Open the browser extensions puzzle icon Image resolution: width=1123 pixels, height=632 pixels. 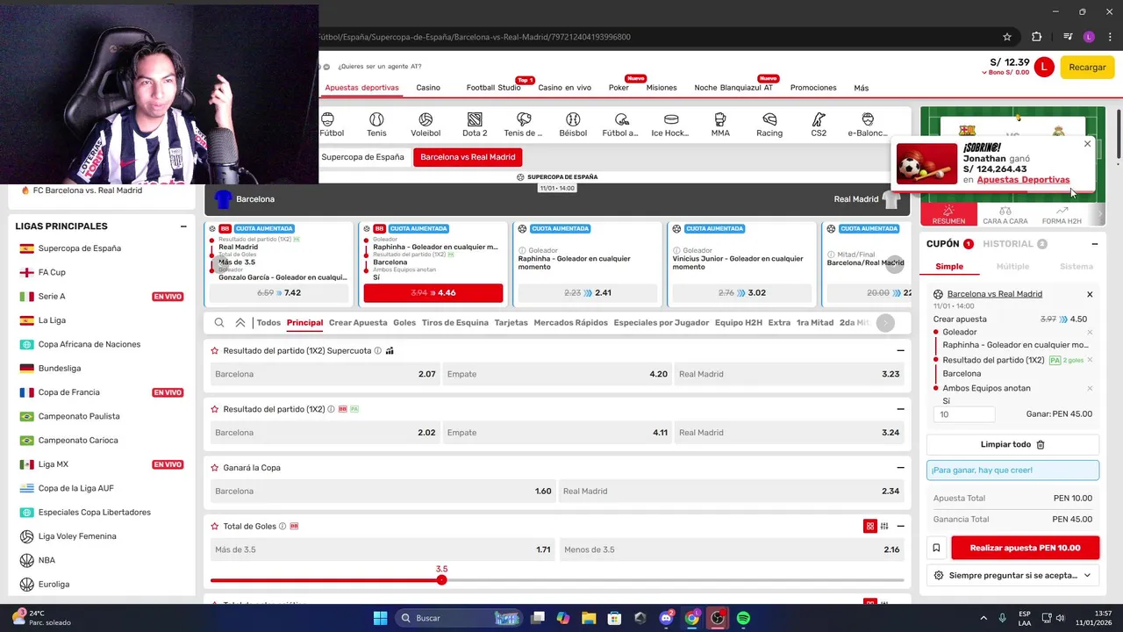click(x=1037, y=37)
